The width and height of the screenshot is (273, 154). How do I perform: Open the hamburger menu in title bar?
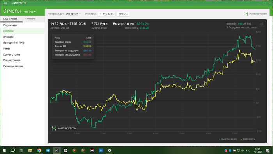(x=5, y=3)
